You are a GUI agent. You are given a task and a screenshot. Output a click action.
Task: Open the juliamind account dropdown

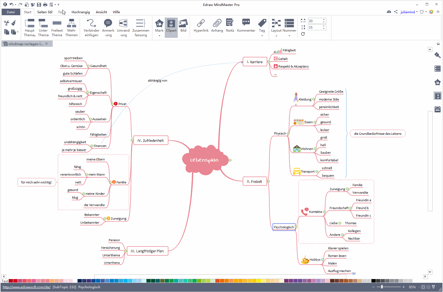tap(409, 12)
